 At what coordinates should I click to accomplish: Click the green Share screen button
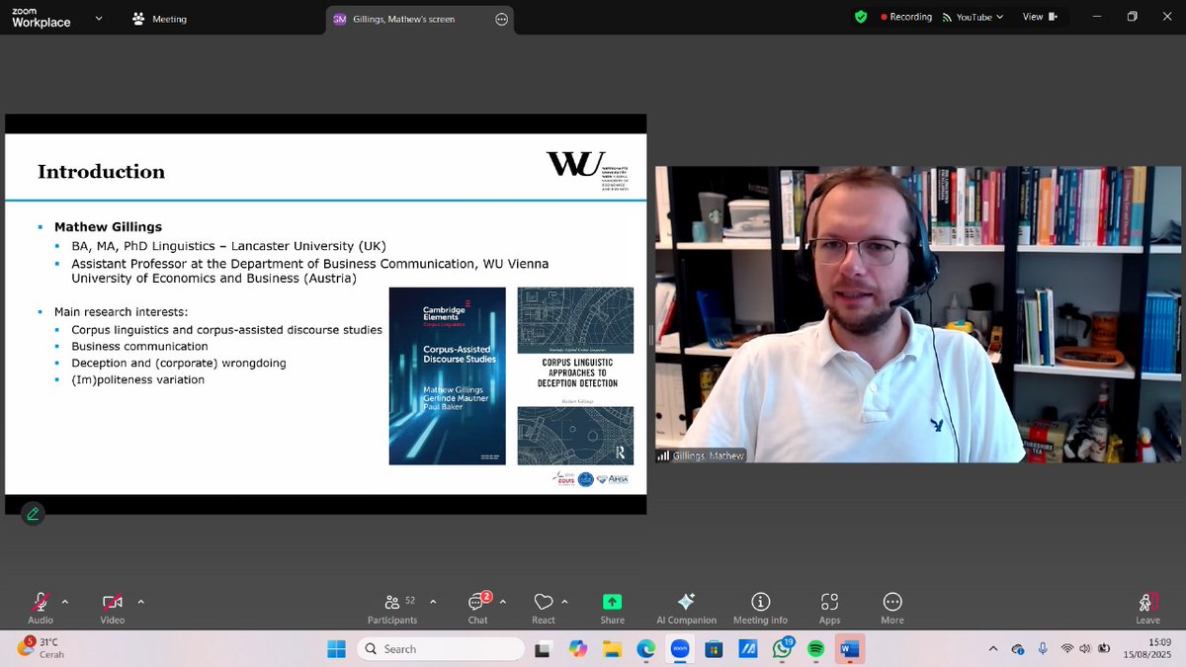tap(612, 608)
